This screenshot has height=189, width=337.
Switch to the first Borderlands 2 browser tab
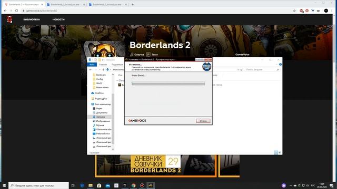[24, 4]
